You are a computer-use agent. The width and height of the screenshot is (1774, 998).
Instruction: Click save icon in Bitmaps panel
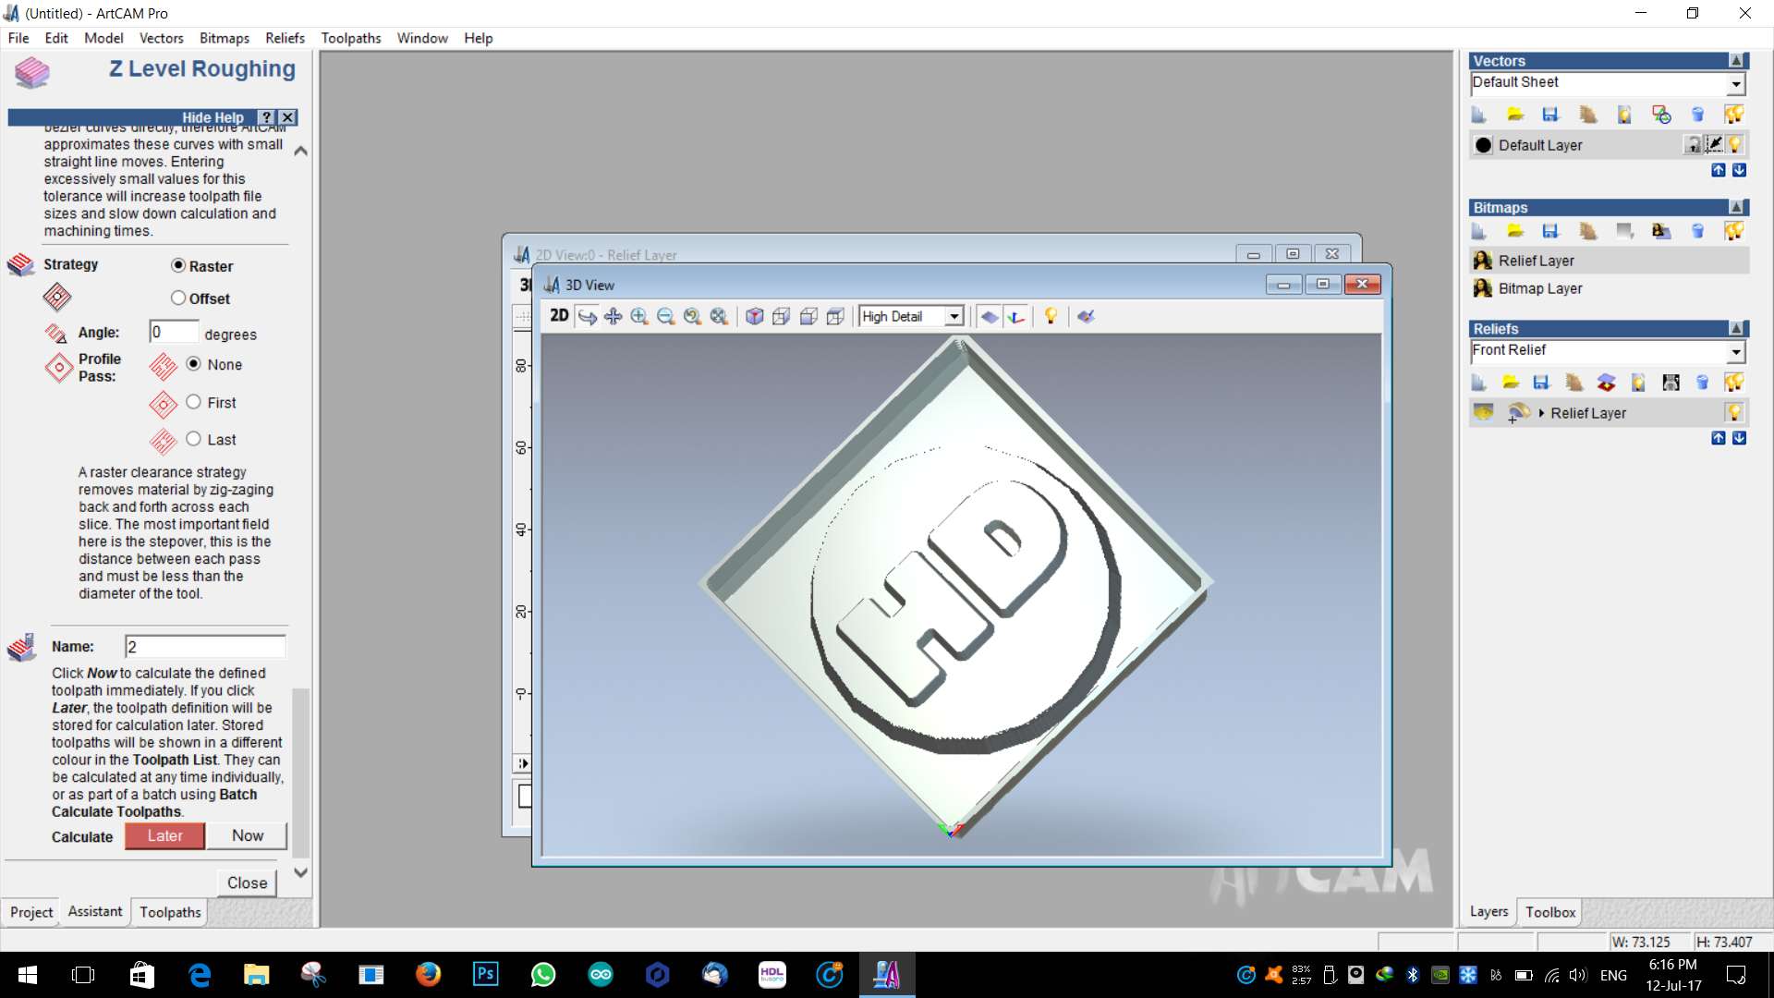pyautogui.click(x=1550, y=231)
